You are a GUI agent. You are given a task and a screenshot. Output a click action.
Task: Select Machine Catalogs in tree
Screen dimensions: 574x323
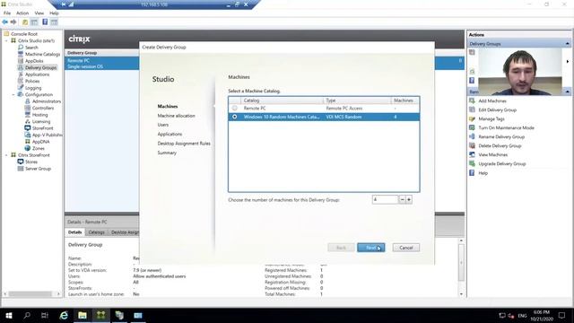click(42, 54)
